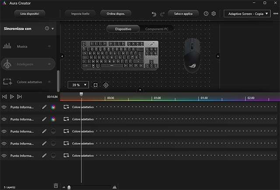The width and height of the screenshot is (280, 190).
Task: Open Lista dispositivi
Action: (30, 14)
